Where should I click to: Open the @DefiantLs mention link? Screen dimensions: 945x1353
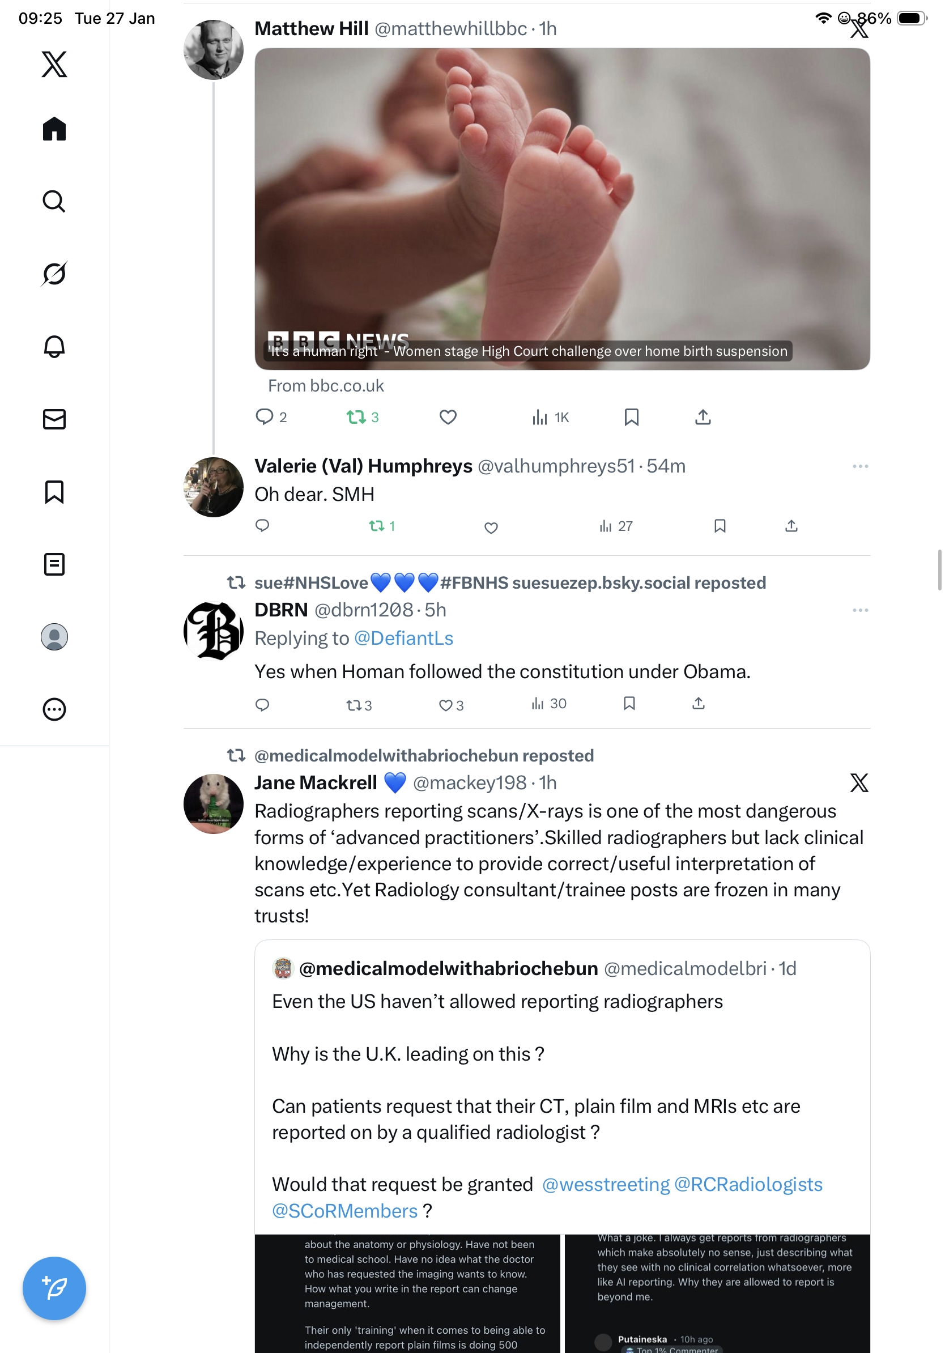(403, 638)
